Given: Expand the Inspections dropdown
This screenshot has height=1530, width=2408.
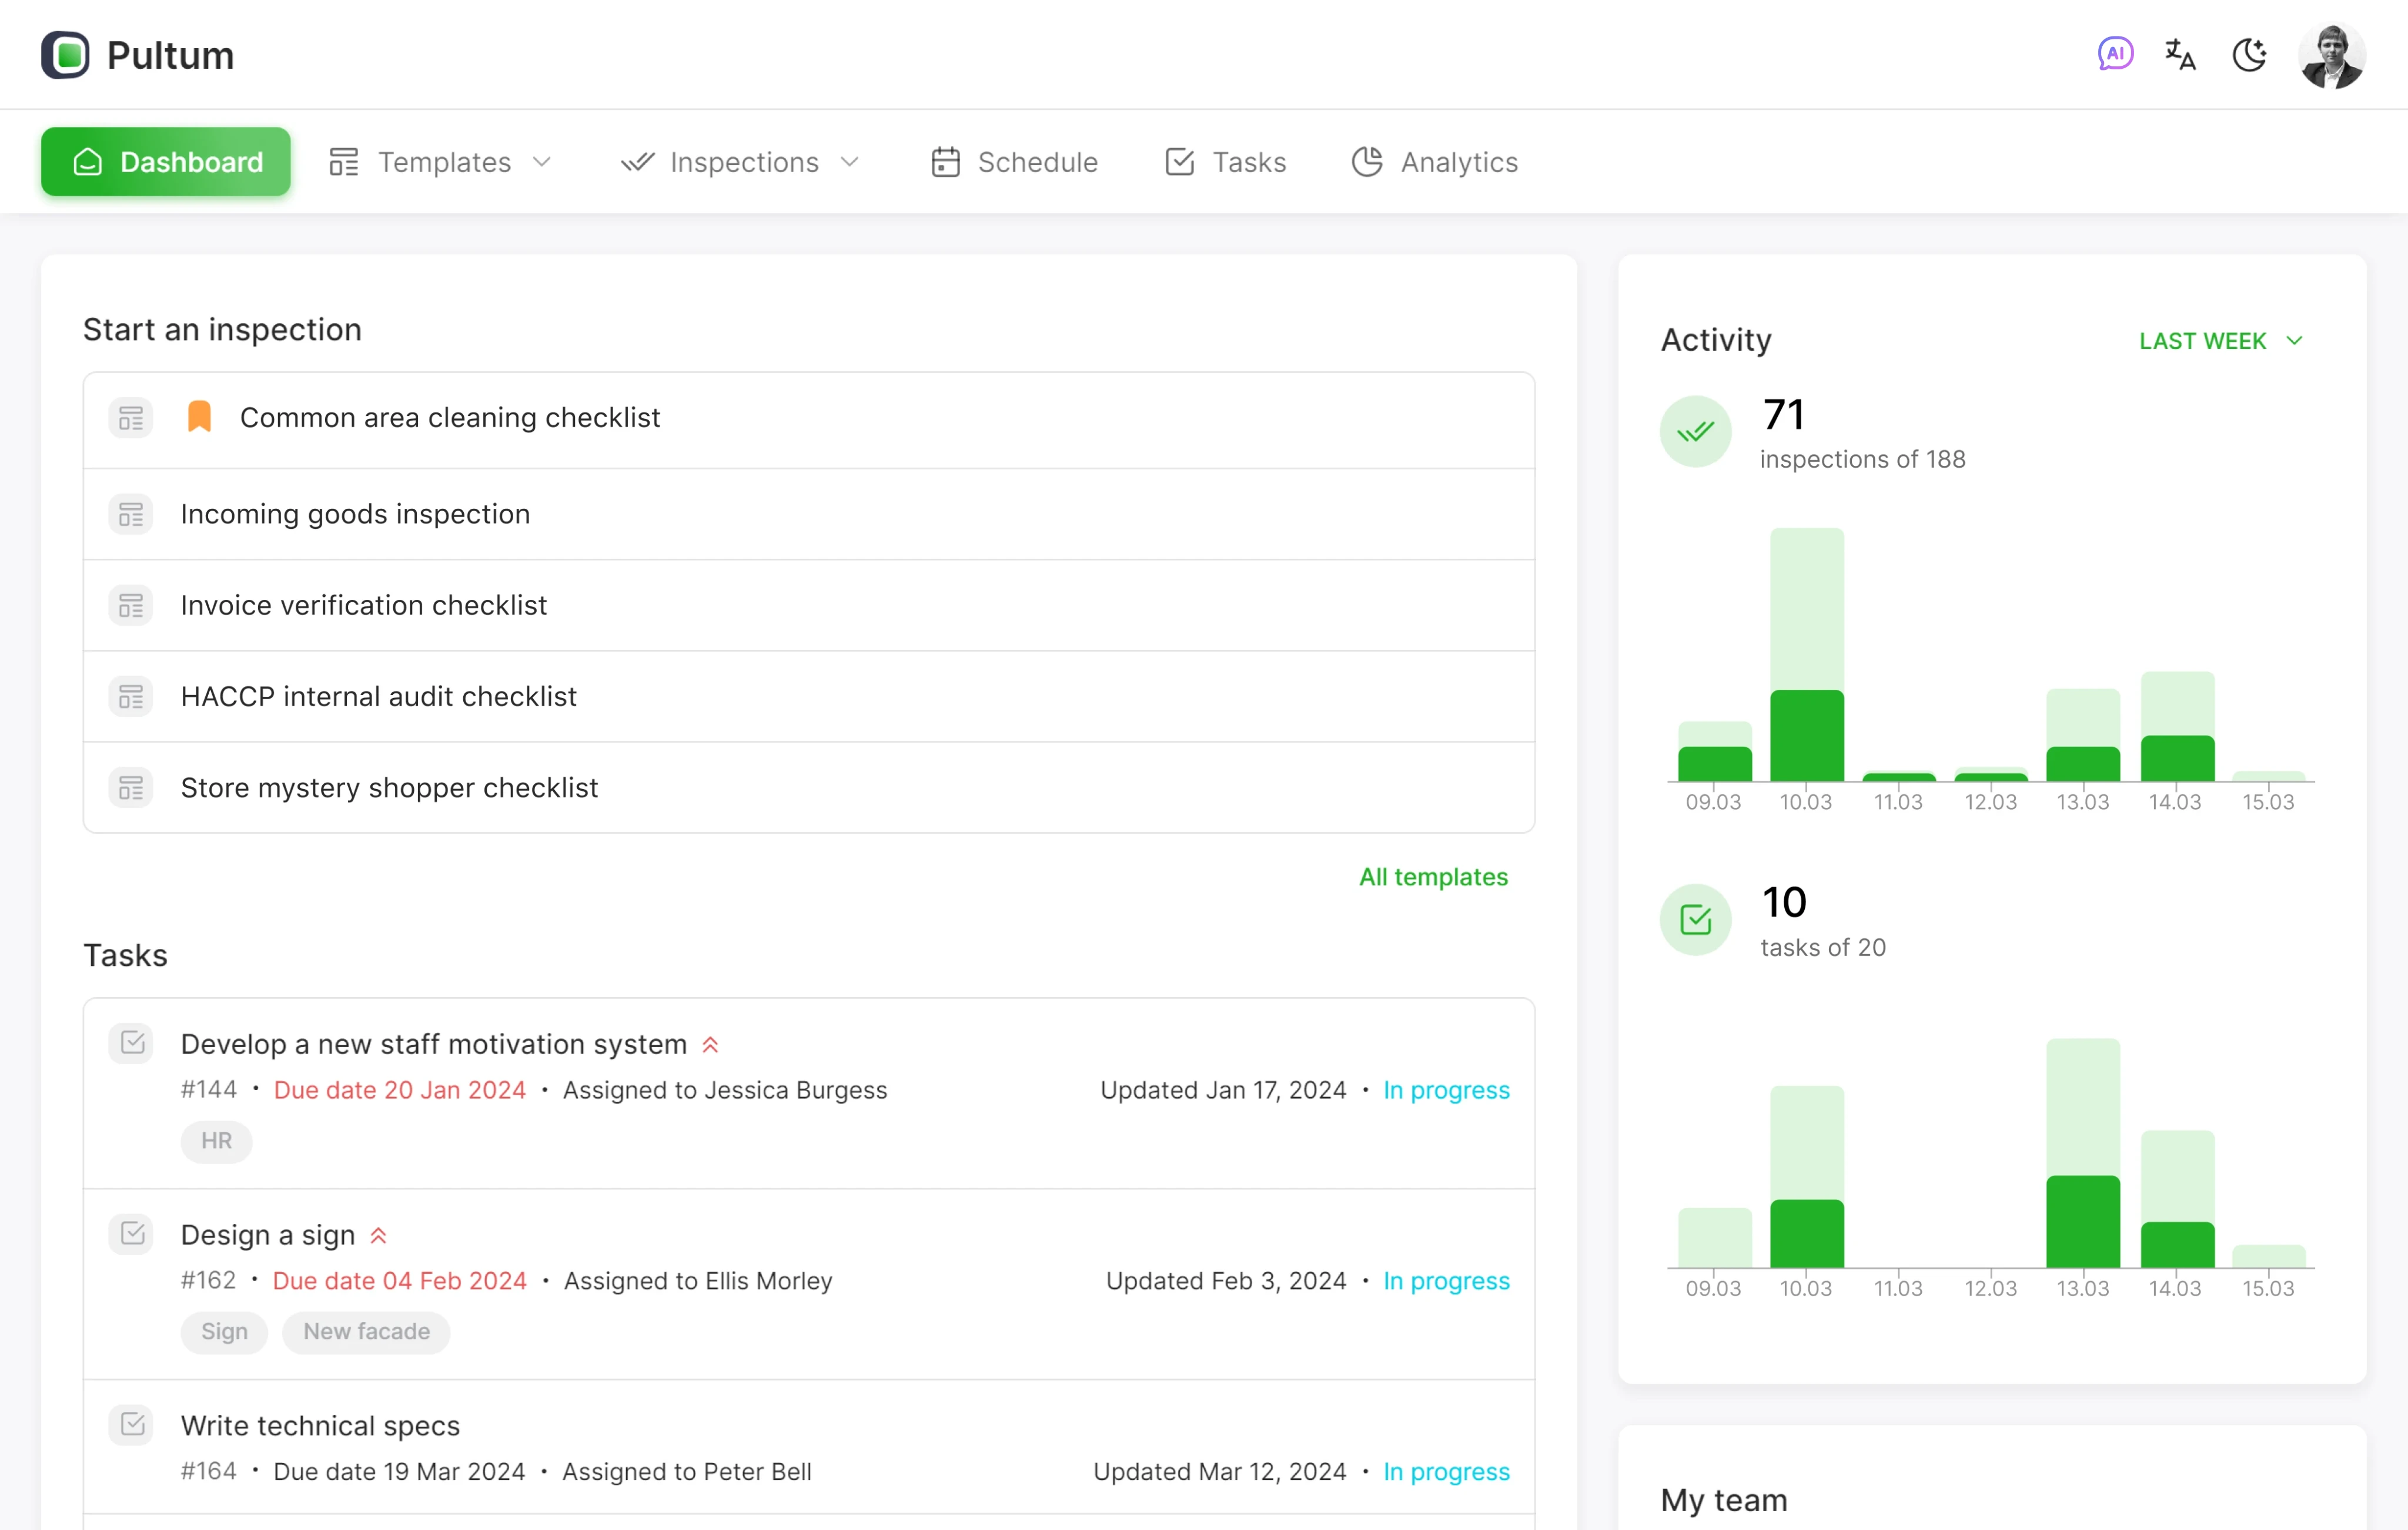Looking at the screenshot, I should (851, 162).
